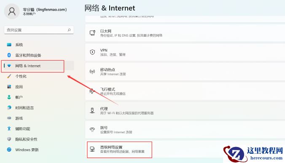Open the 零分猫 local account name
Viewport: 285px width, 163px height.
tap(45, 9)
